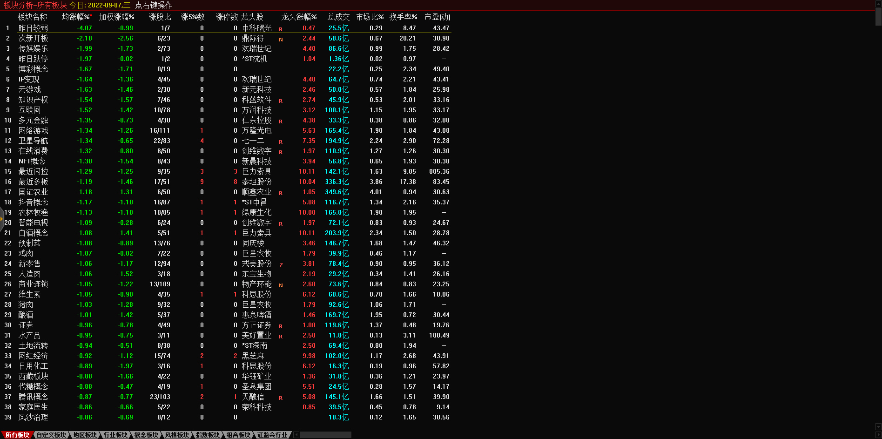The width and height of the screenshot is (882, 439).
Task: Click the N marker beside 物产环能
Action: [281, 285]
